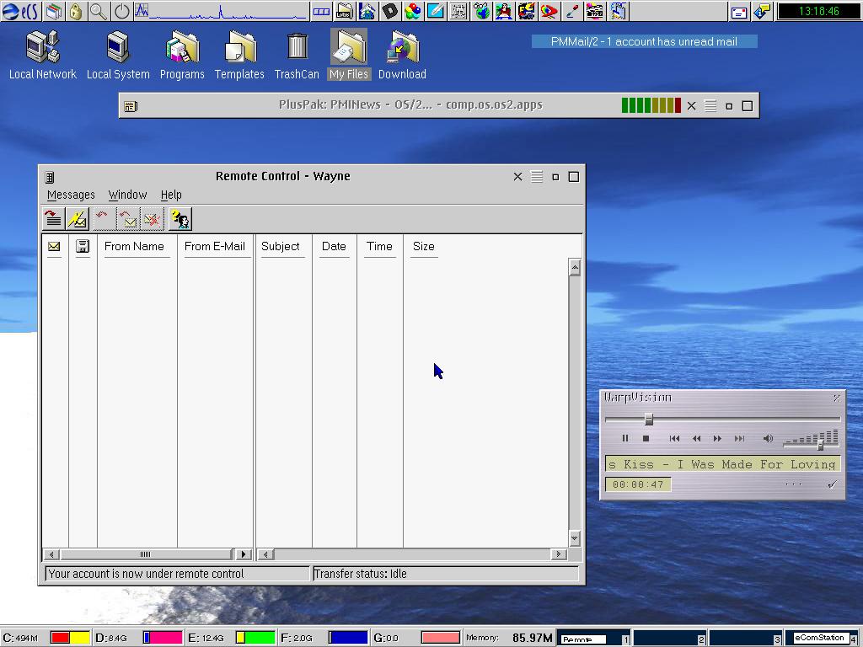This screenshot has height=647, width=863.
Task: Click the floppy disk column header
Action: click(x=83, y=247)
